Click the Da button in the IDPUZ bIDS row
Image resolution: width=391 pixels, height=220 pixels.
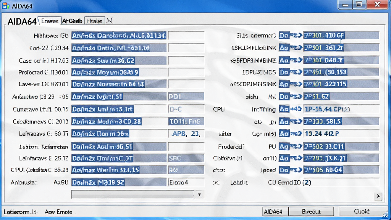[x=284, y=72]
